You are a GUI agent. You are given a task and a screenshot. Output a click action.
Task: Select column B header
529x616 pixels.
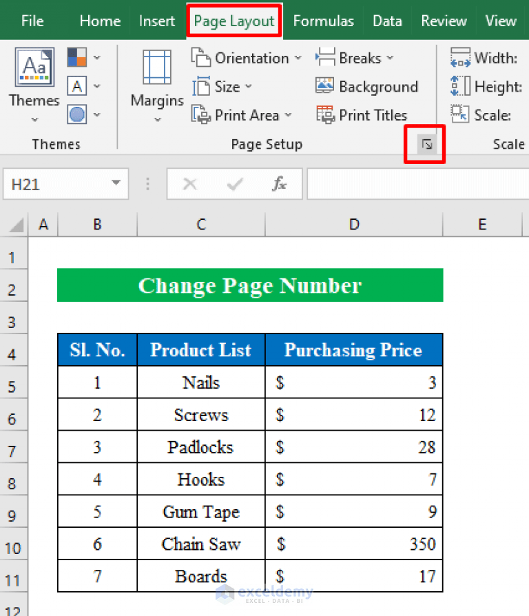[x=97, y=225]
